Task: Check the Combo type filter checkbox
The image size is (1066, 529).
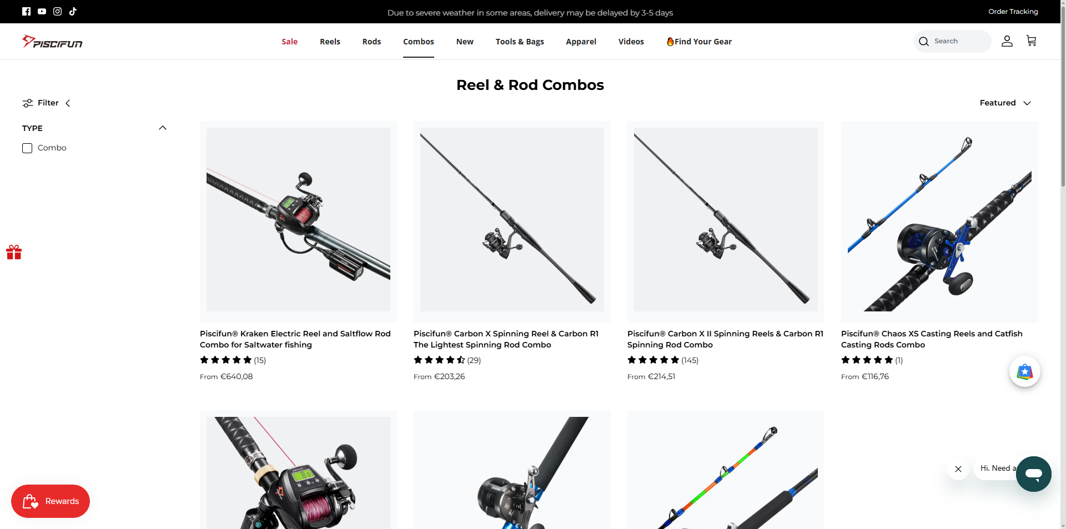Action: (27, 148)
